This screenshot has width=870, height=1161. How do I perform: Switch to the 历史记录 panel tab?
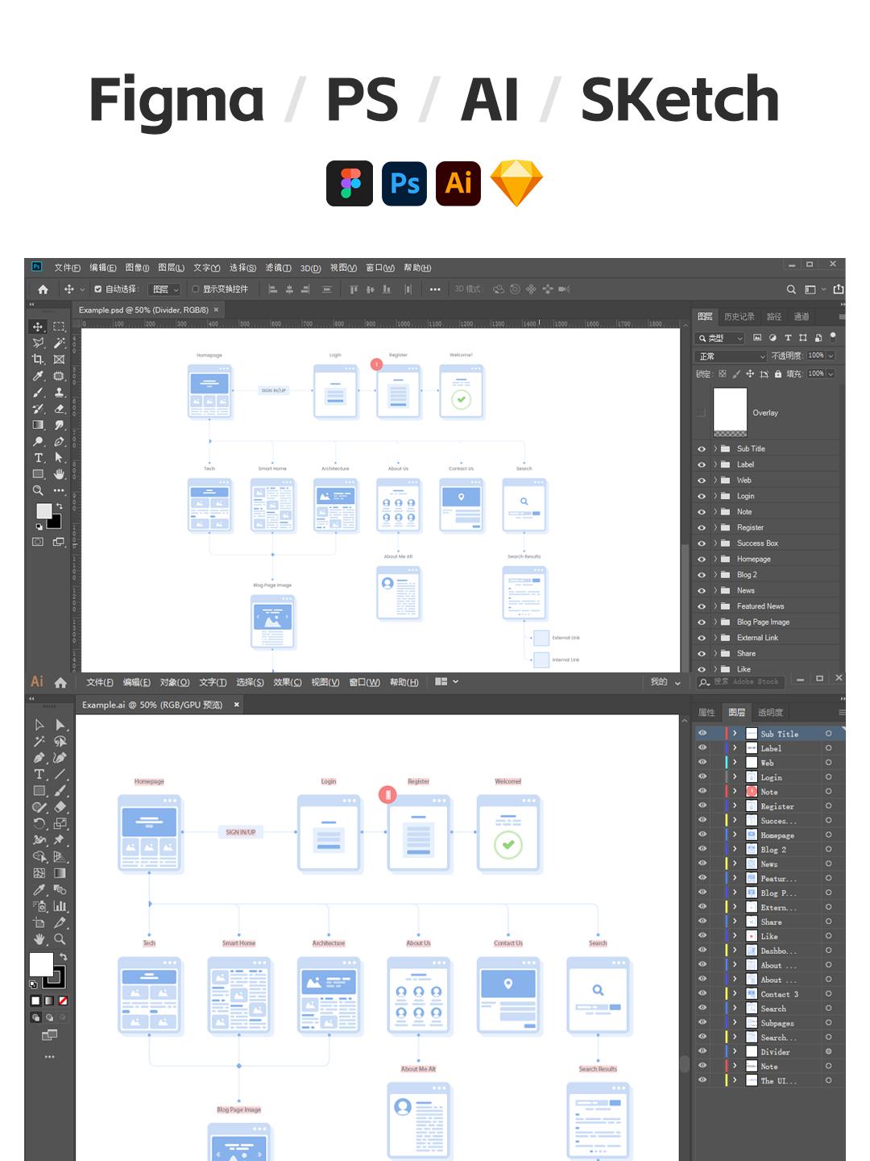point(739,317)
